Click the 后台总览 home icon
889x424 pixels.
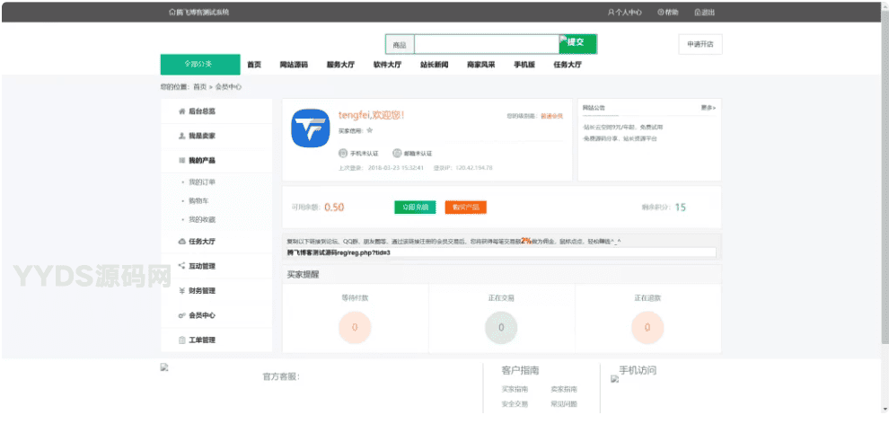[181, 111]
